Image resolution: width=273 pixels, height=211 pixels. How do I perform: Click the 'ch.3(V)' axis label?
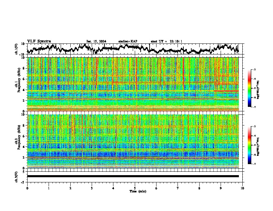(x=17, y=177)
